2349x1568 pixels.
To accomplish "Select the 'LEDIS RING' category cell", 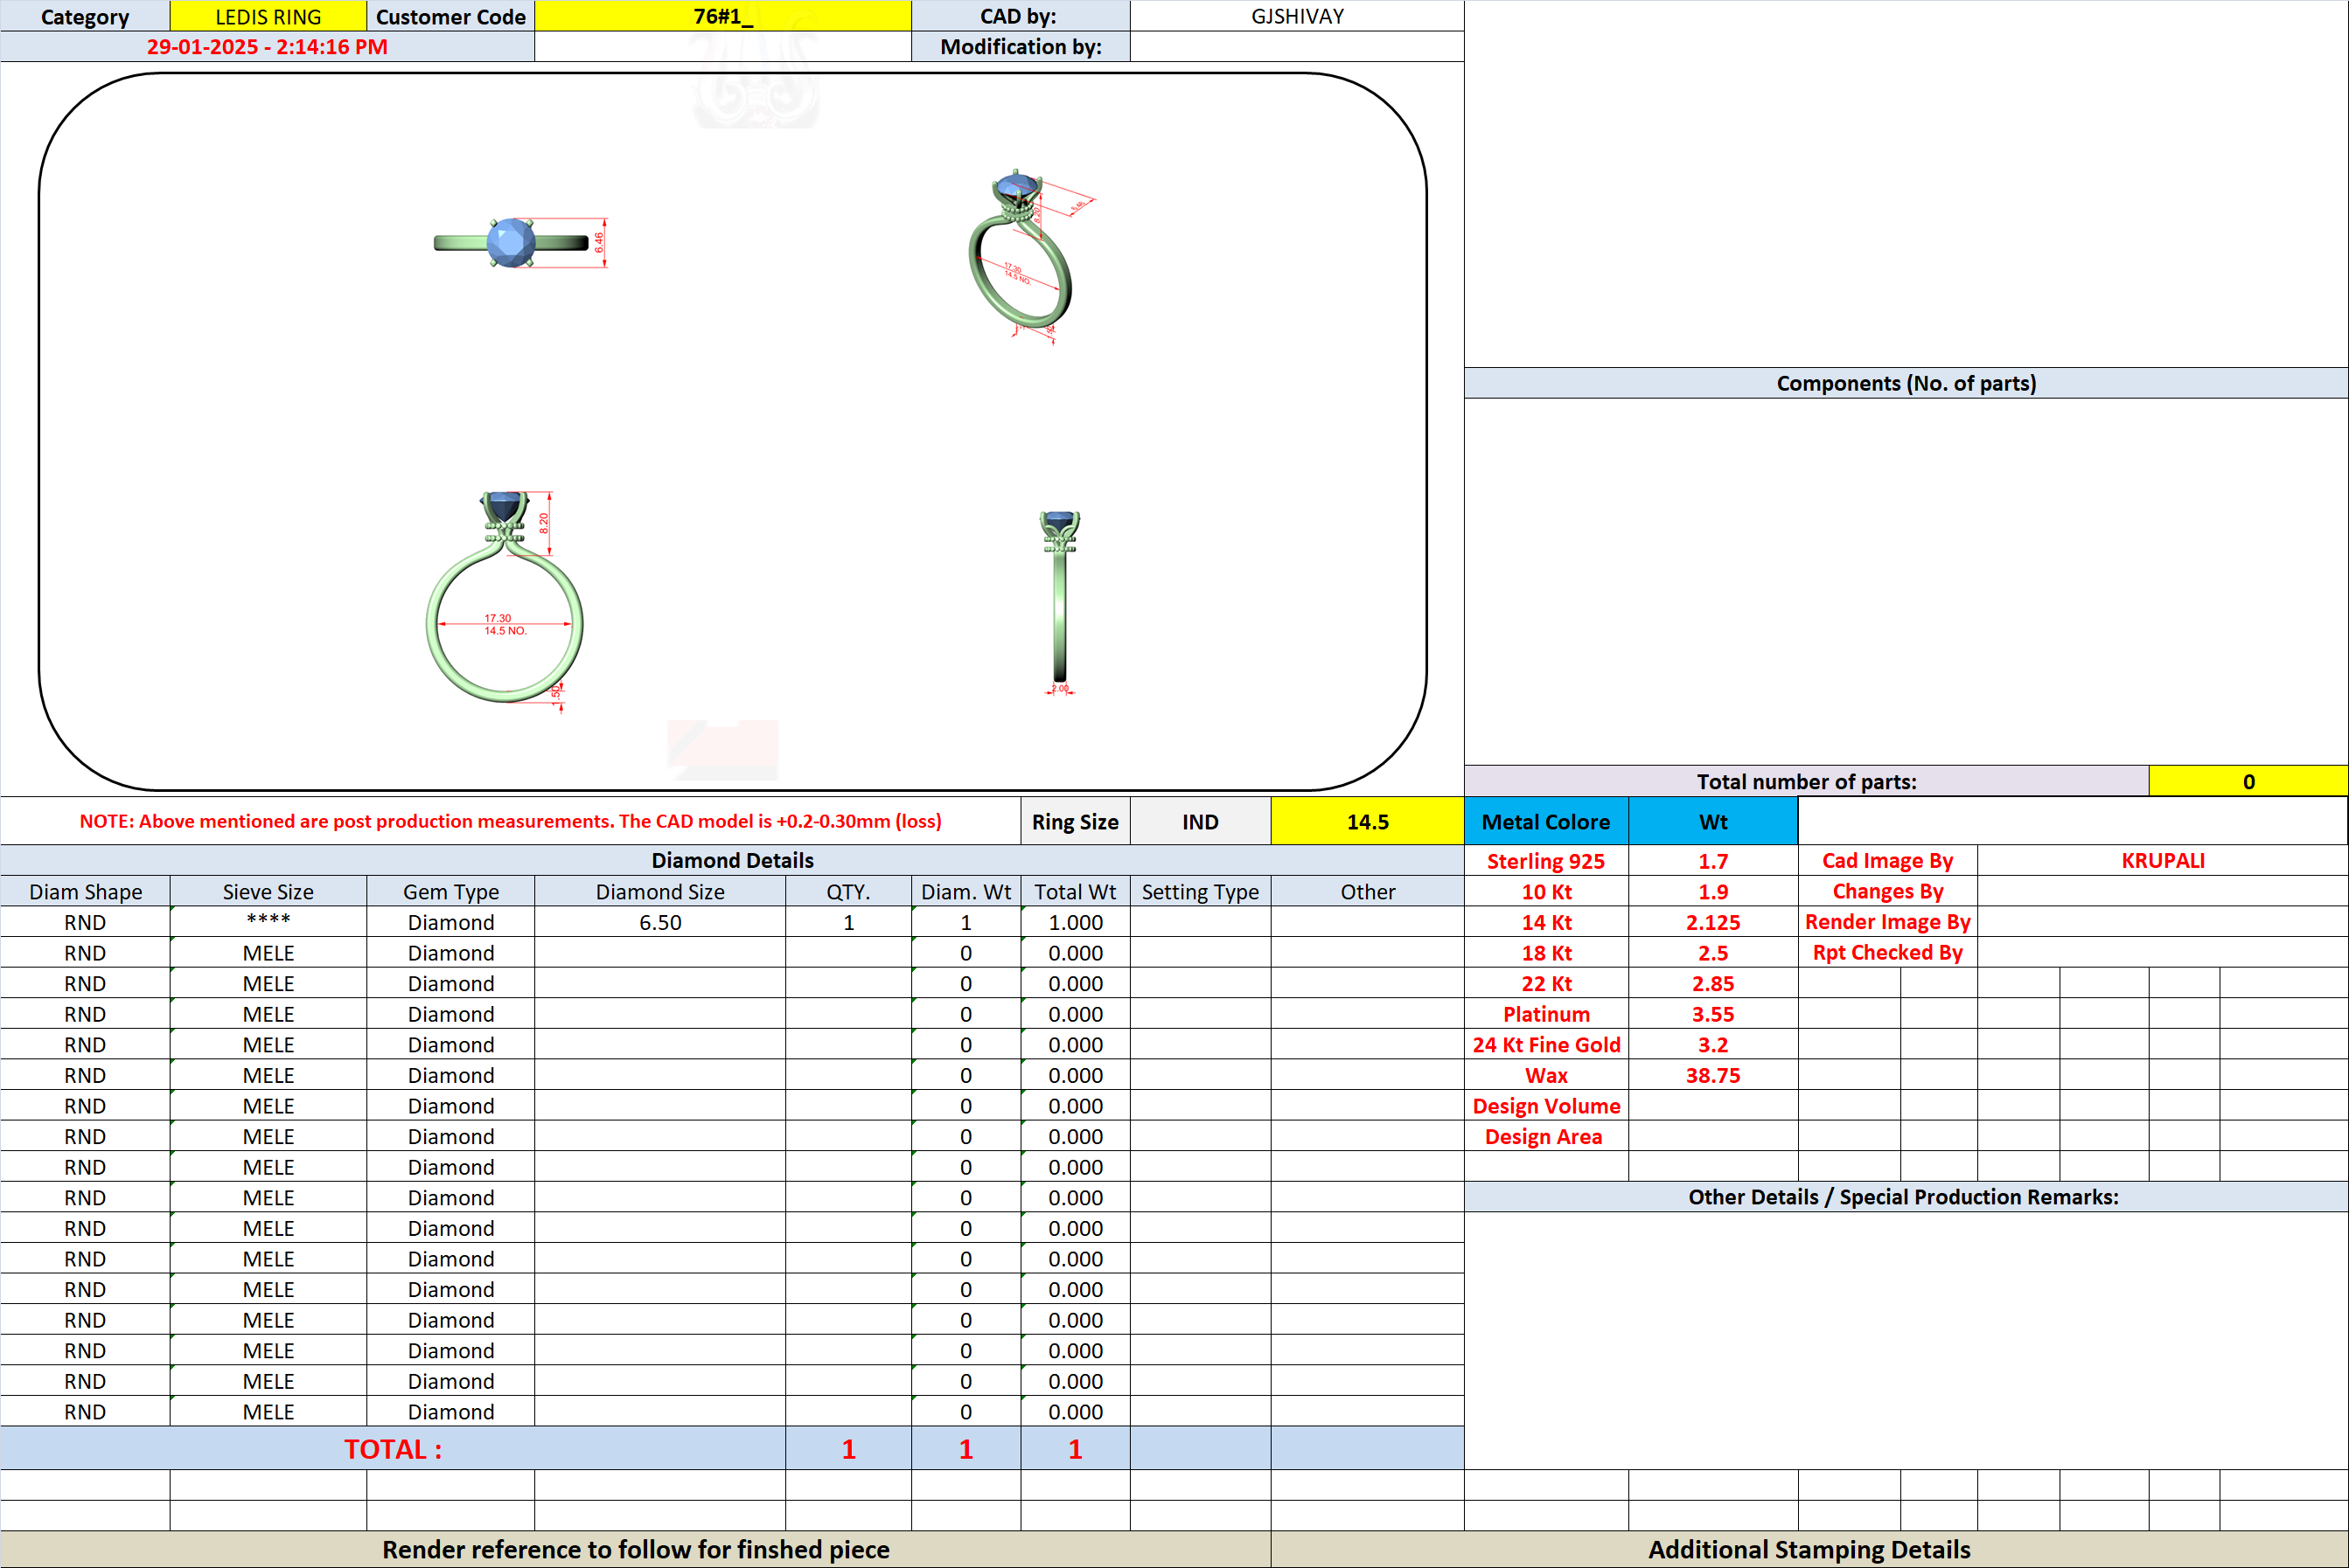I will pyautogui.click(x=268, y=16).
